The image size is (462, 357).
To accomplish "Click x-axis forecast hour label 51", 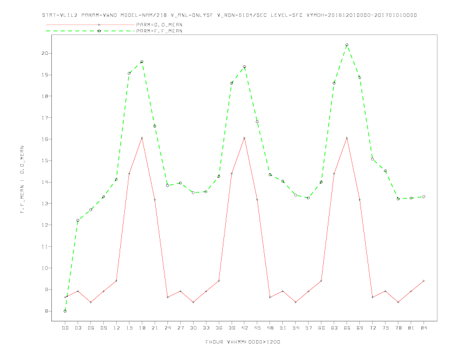I will [x=283, y=328].
